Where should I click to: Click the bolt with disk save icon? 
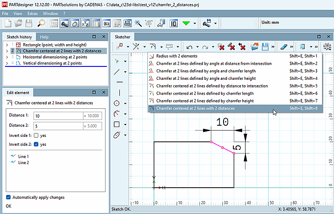pyautogui.click(x=206, y=23)
